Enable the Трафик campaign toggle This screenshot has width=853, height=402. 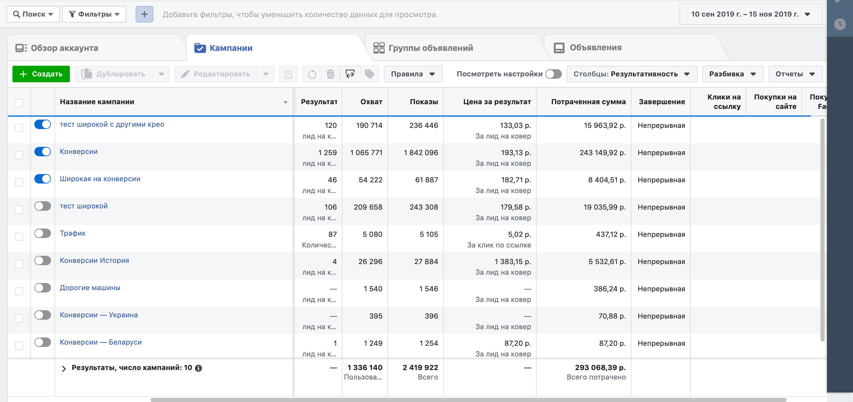pos(43,234)
